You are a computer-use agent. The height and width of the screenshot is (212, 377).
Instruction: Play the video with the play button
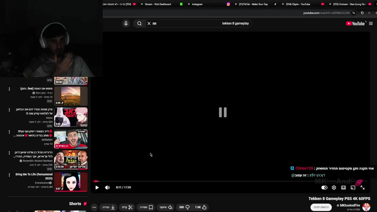[x=97, y=187]
